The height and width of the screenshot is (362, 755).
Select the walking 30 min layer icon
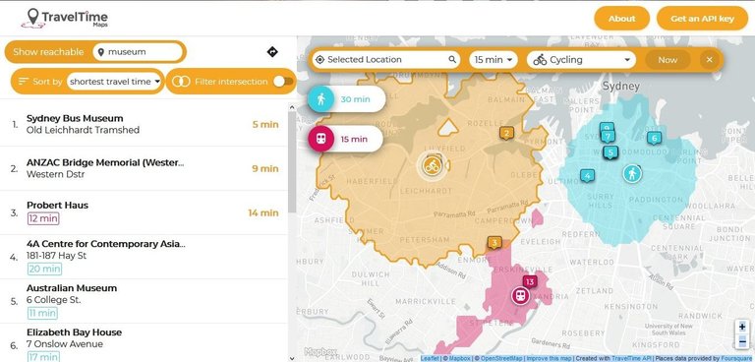coord(321,99)
